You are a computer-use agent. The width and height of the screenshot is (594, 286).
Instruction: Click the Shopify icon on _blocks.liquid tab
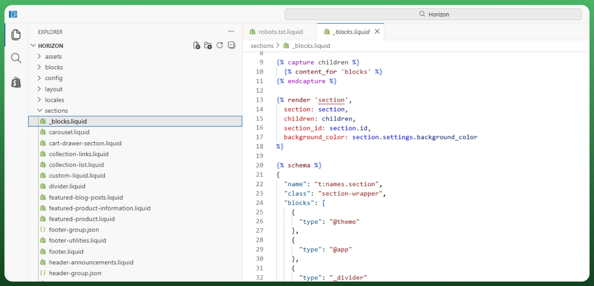click(x=327, y=32)
